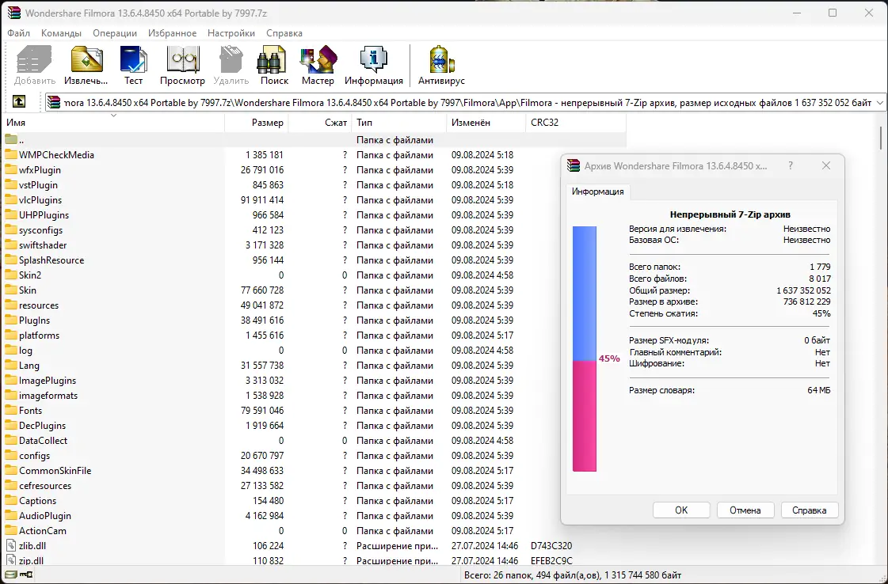The width and height of the screenshot is (888, 584).
Task: Click CRC32 value D743C320
Action: 551,545
